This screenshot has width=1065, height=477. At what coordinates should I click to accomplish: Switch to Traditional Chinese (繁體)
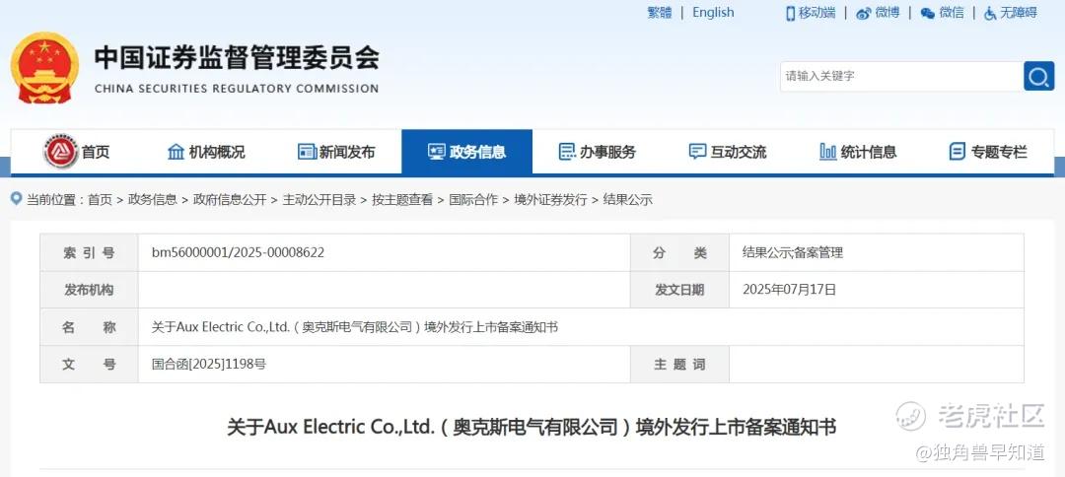point(660,13)
